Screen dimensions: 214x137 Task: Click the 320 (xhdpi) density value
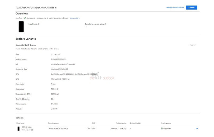[55, 94]
